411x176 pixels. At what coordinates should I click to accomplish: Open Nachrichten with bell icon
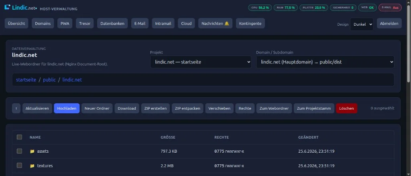coord(215,23)
